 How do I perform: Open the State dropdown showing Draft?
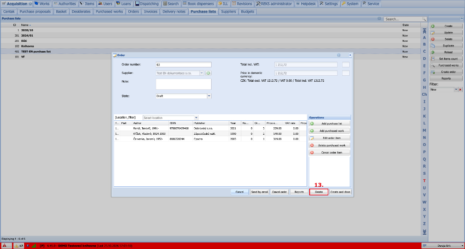[209, 96]
